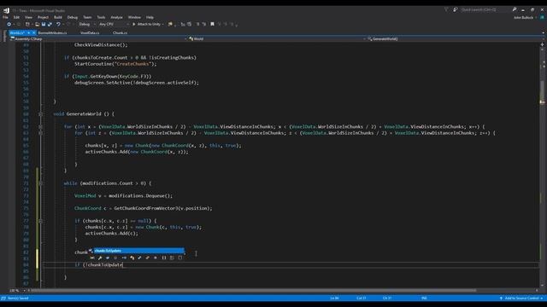The height and width of the screenshot is (307, 547).
Task: Open the Tools menu
Action: 101,17
